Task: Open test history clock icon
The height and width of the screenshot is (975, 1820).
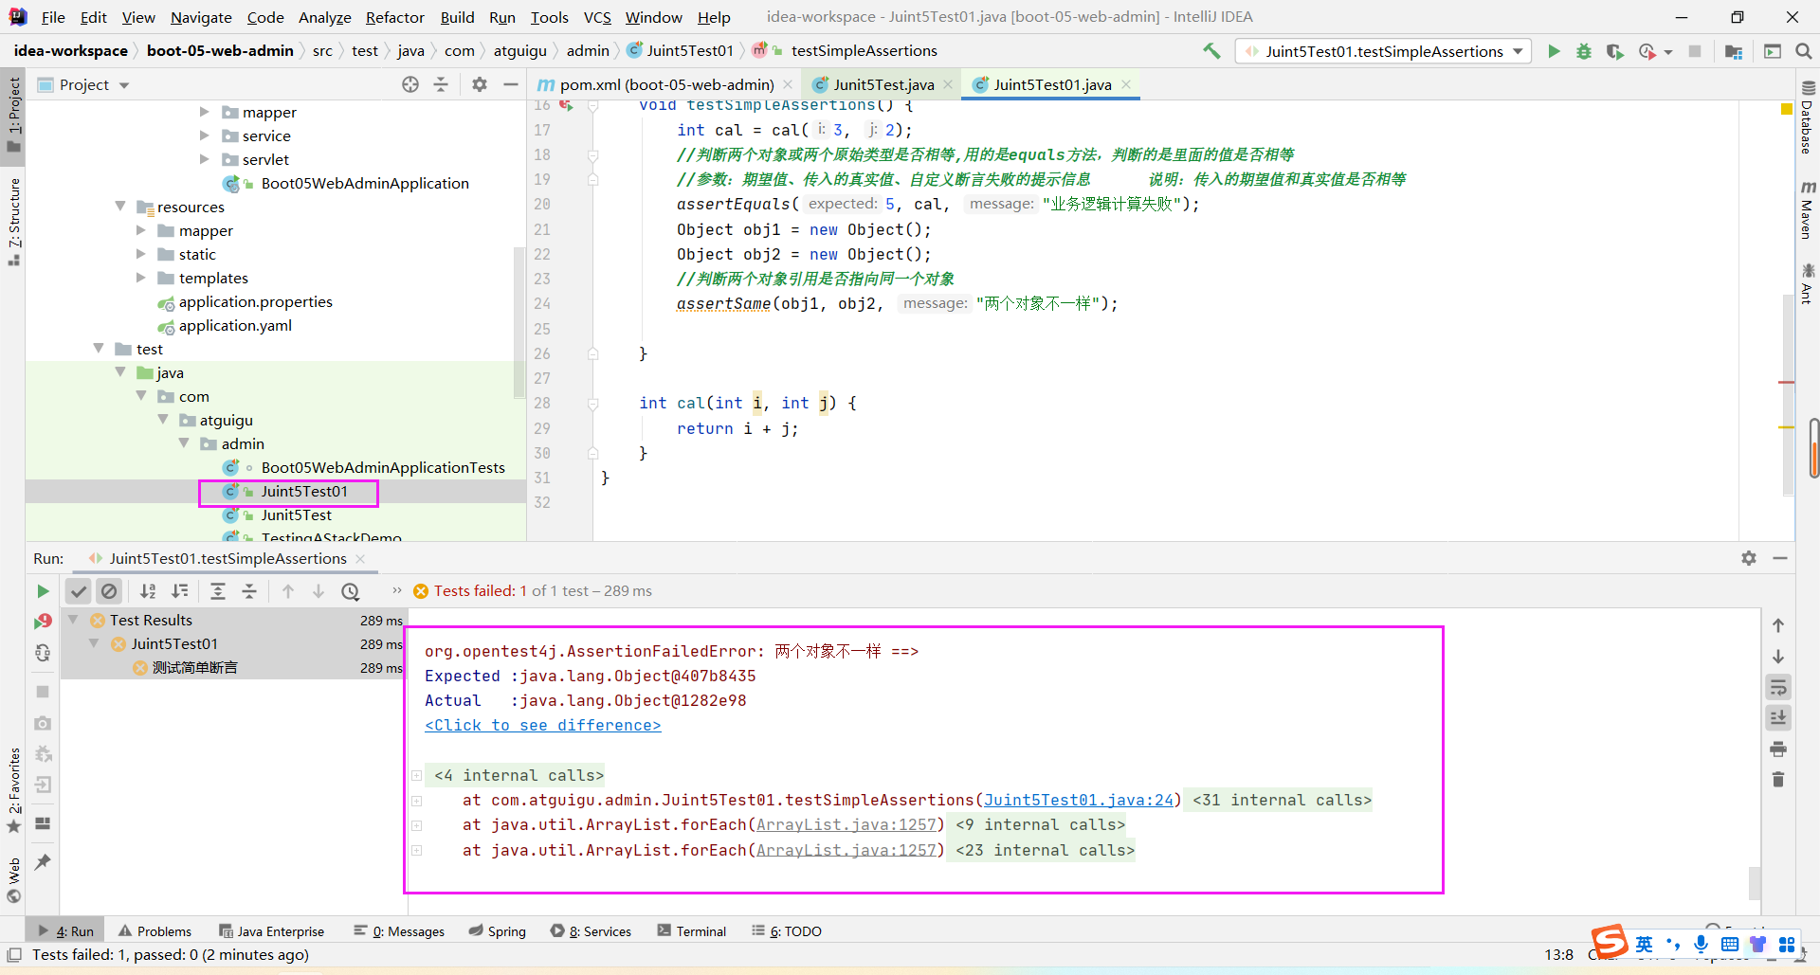Action: (x=351, y=591)
